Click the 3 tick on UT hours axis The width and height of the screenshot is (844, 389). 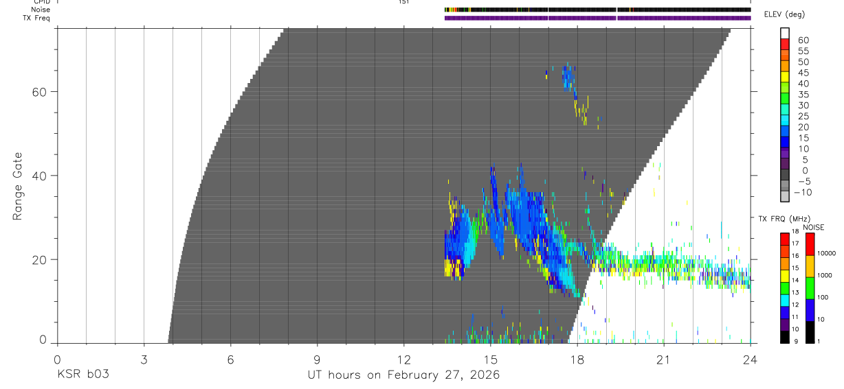pyautogui.click(x=144, y=359)
